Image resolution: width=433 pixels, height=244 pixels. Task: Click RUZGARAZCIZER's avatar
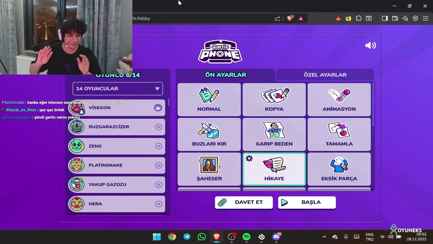[x=77, y=127]
